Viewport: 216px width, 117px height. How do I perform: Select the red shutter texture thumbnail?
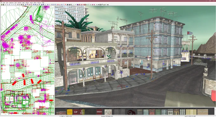tap(152, 112)
